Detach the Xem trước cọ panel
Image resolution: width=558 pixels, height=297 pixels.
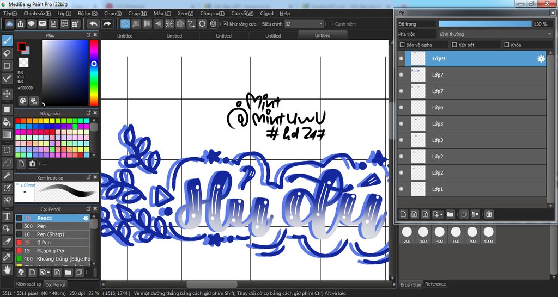[89, 177]
